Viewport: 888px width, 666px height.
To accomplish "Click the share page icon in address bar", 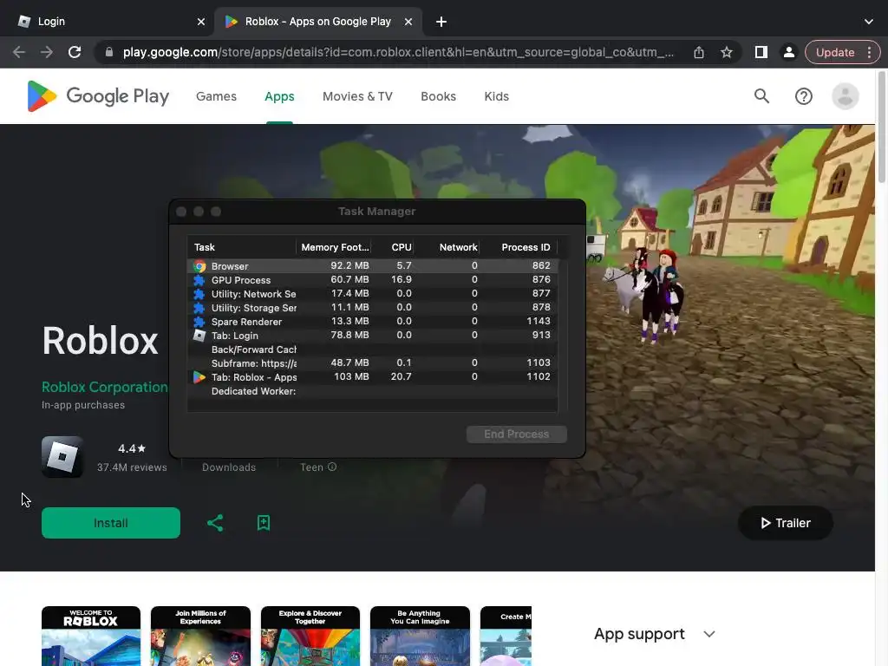I will (699, 52).
